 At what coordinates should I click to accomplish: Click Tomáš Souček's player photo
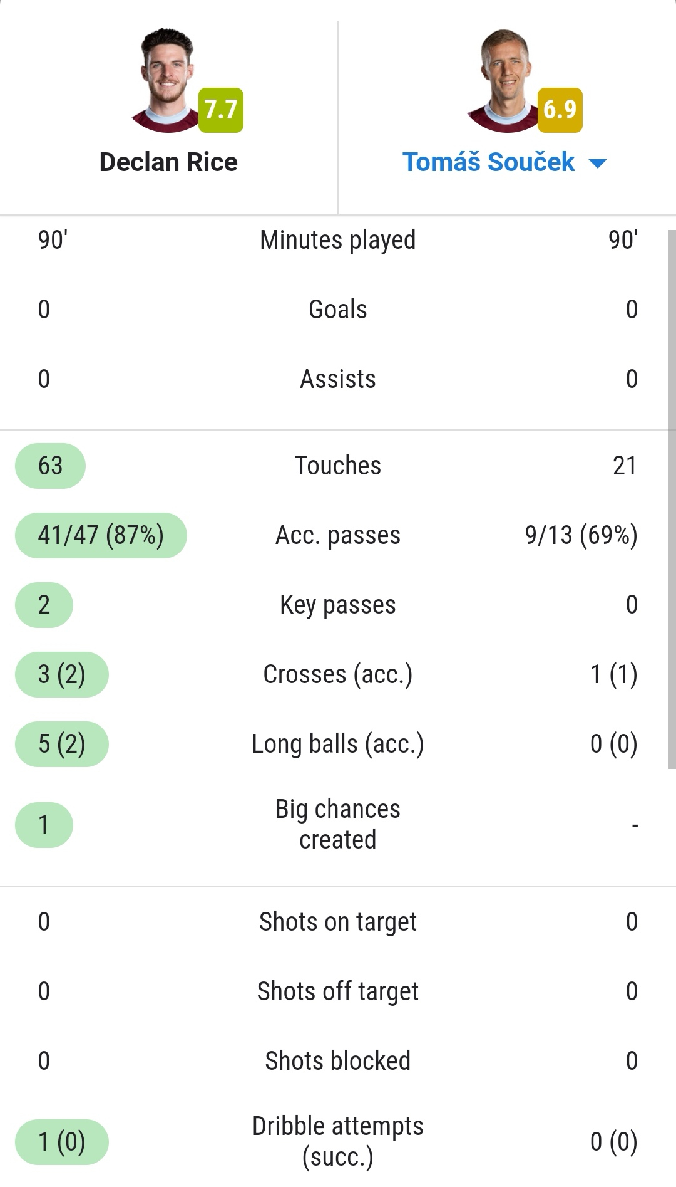pos(504,80)
